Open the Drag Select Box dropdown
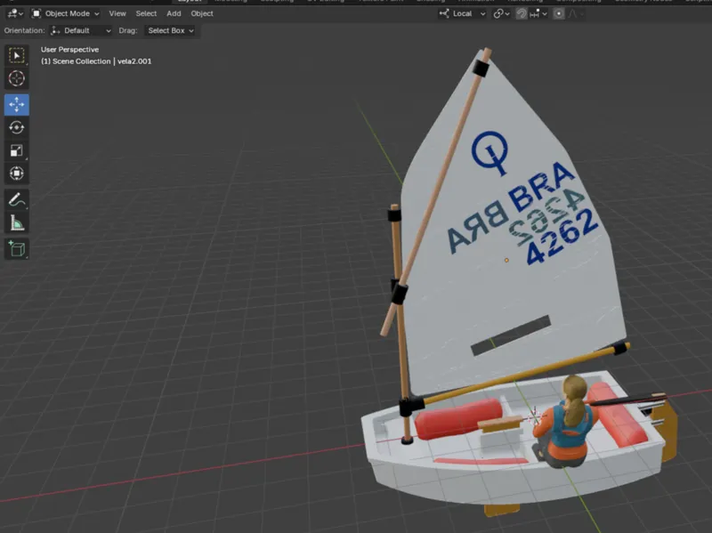 170,31
